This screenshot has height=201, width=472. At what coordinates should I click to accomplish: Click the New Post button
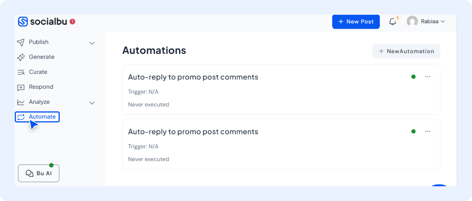pyautogui.click(x=356, y=22)
